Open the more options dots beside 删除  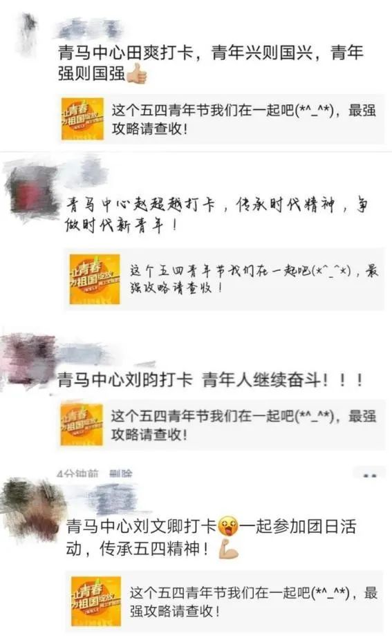point(370,475)
